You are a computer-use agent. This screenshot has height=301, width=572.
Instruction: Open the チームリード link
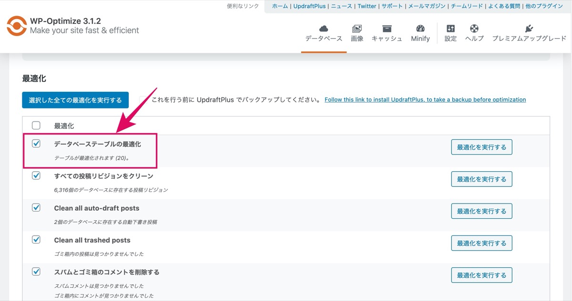click(x=468, y=6)
